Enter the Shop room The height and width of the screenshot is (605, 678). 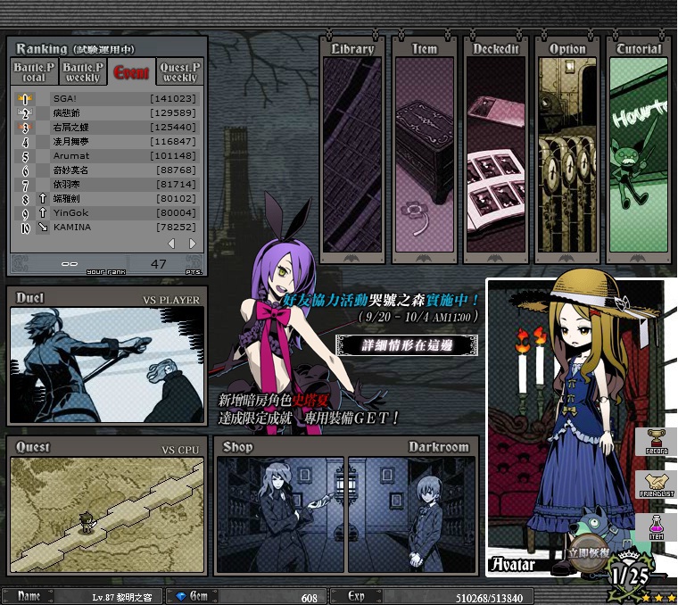[280, 514]
